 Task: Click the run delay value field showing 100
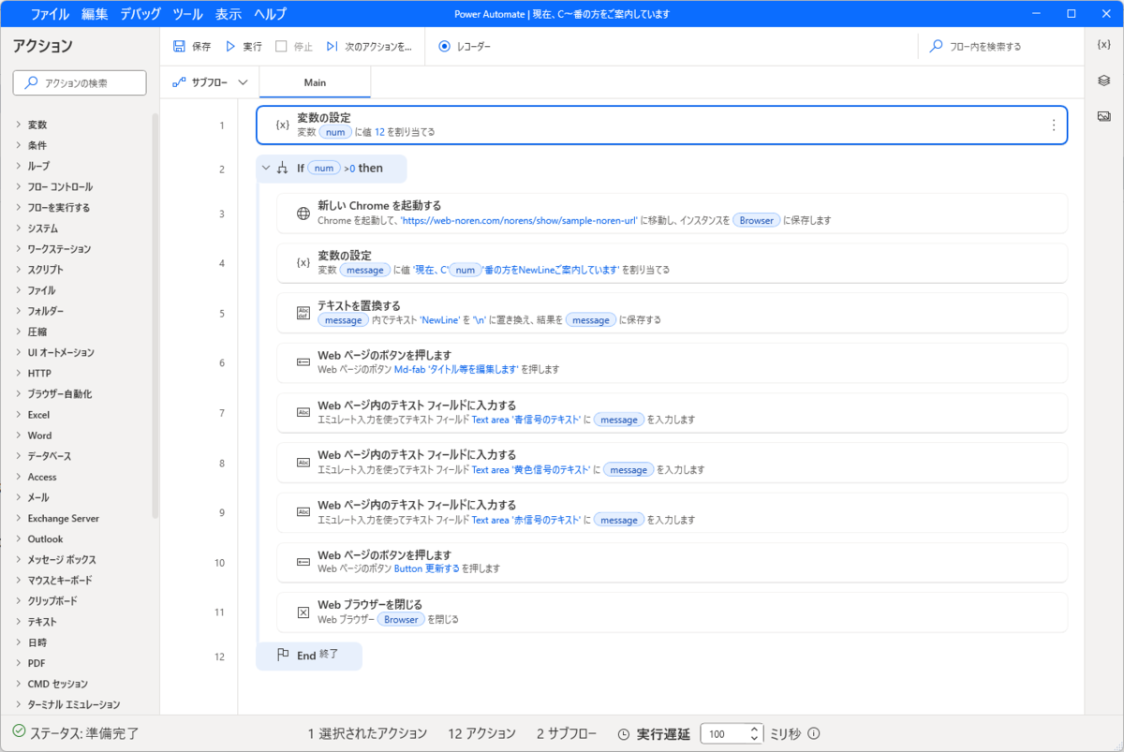(725, 733)
